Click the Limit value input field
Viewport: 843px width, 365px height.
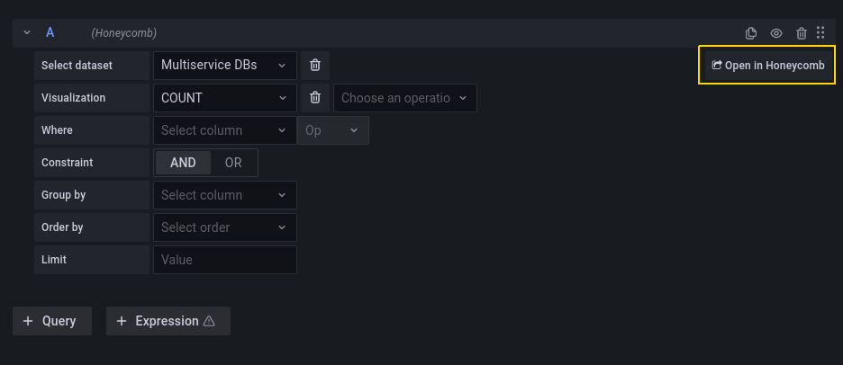pos(224,260)
